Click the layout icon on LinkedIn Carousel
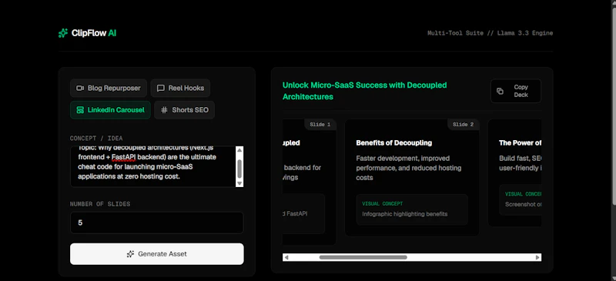616x281 pixels. point(80,110)
